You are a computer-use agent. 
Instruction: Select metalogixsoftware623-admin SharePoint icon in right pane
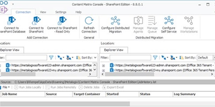(112, 65)
